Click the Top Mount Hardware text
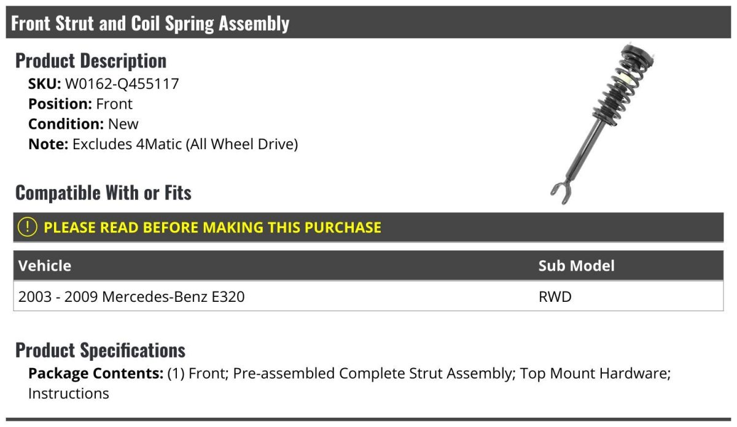Viewport: 737px width, 427px height. pos(594,373)
